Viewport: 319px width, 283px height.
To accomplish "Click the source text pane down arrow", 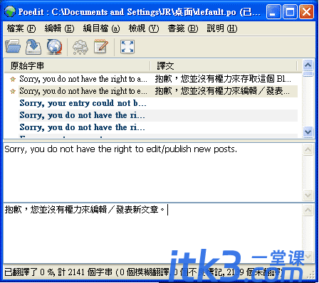I will tap(308, 196).
